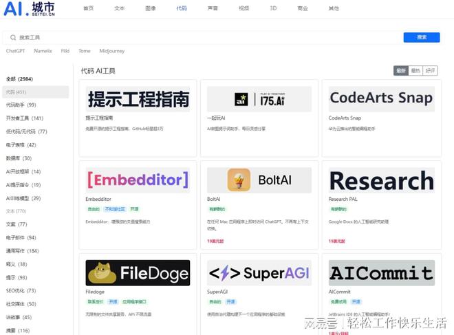Click the Namelix quick search link

(43, 51)
